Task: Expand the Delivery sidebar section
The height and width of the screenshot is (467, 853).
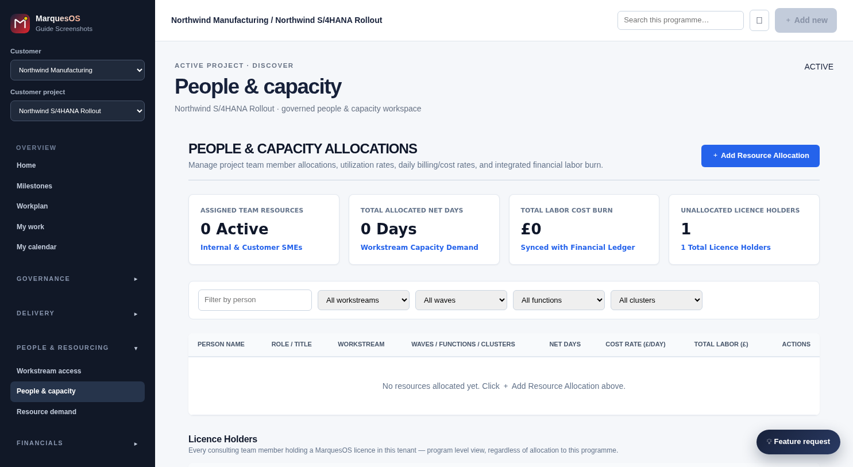Action: (78, 313)
